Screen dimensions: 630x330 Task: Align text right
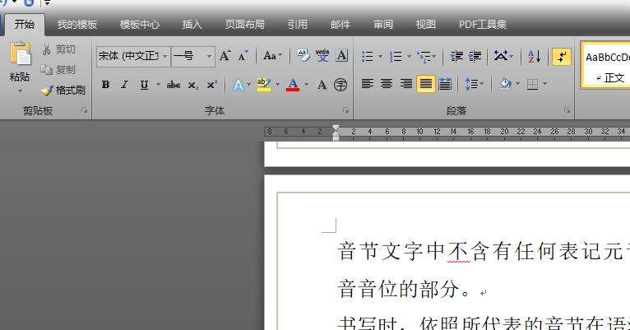[405, 84]
